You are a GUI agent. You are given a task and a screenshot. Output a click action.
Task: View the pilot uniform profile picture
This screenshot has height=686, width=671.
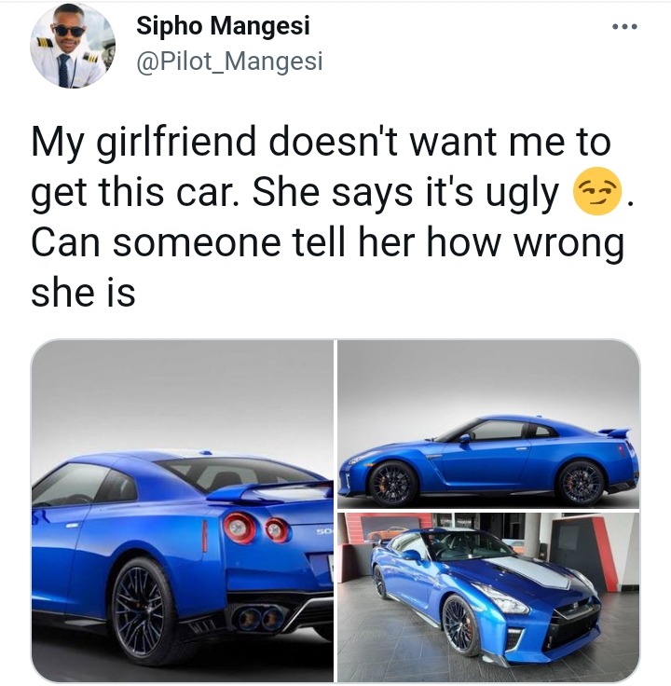click(x=73, y=46)
